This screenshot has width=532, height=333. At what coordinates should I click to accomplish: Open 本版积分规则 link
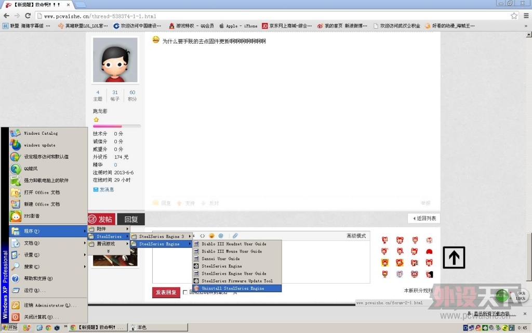coord(418,290)
